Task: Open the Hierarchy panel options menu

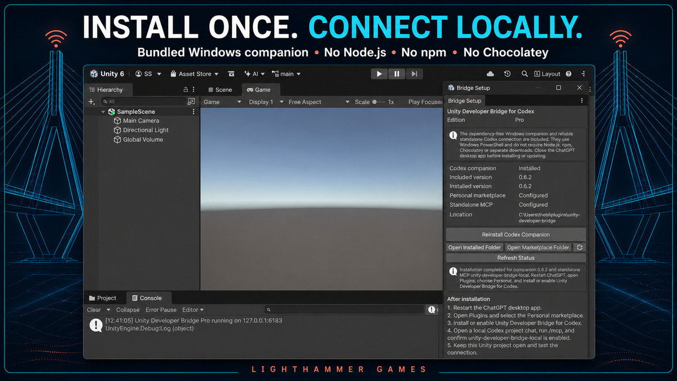Action: click(194, 90)
